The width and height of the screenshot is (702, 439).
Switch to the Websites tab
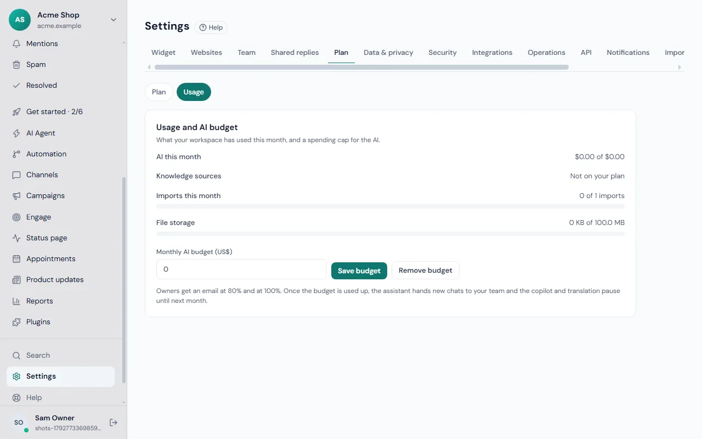pyautogui.click(x=206, y=53)
